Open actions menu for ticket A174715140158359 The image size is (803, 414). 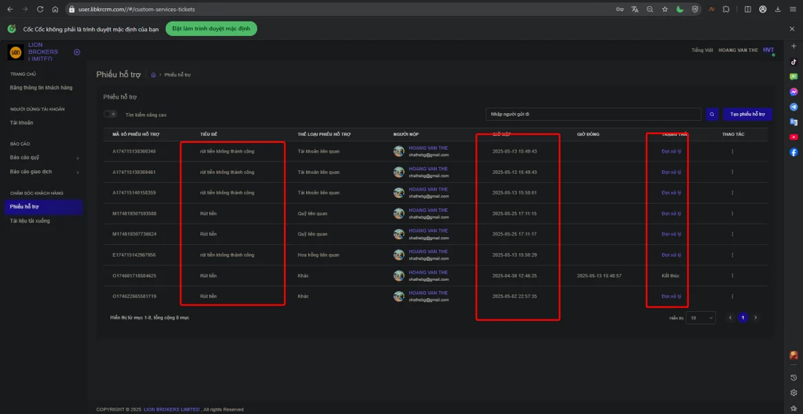(x=733, y=193)
